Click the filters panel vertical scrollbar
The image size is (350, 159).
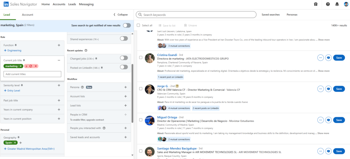[x=132, y=93]
